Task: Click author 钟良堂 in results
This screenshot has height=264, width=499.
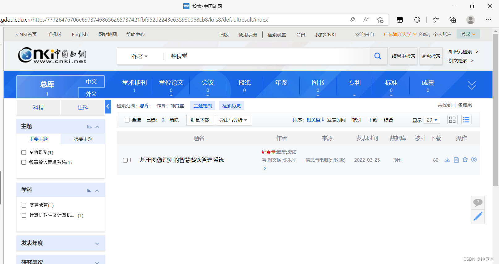Action: 269,152
